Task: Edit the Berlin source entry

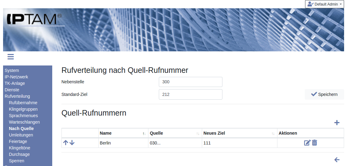Action: (x=307, y=143)
